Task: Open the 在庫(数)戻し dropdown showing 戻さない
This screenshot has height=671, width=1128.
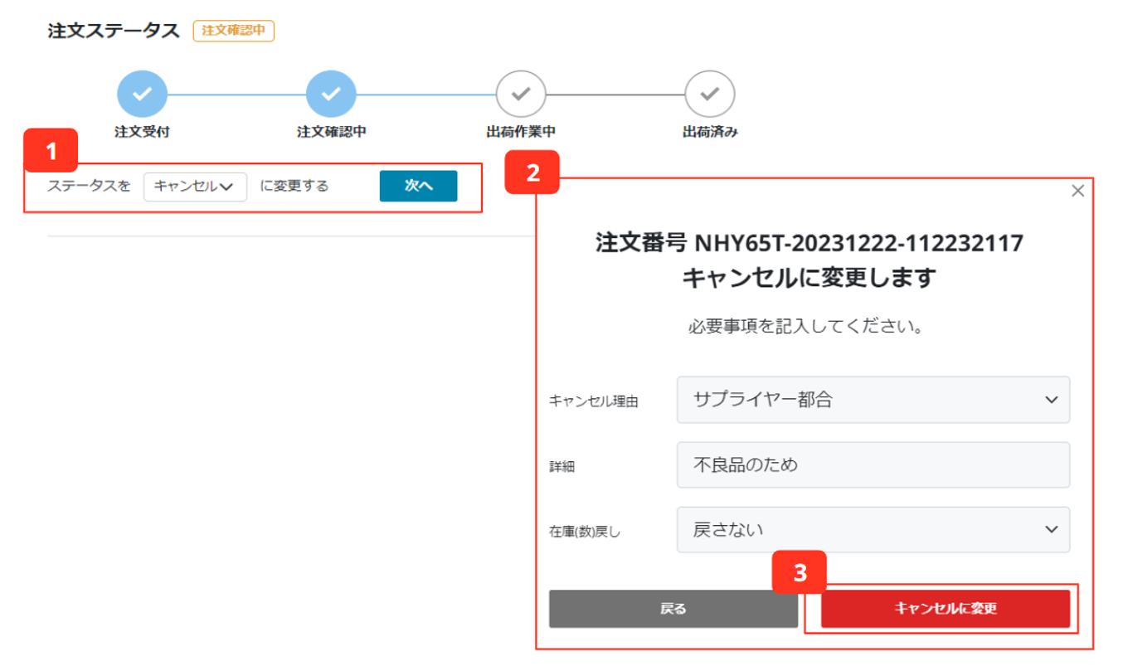Action: tap(873, 529)
